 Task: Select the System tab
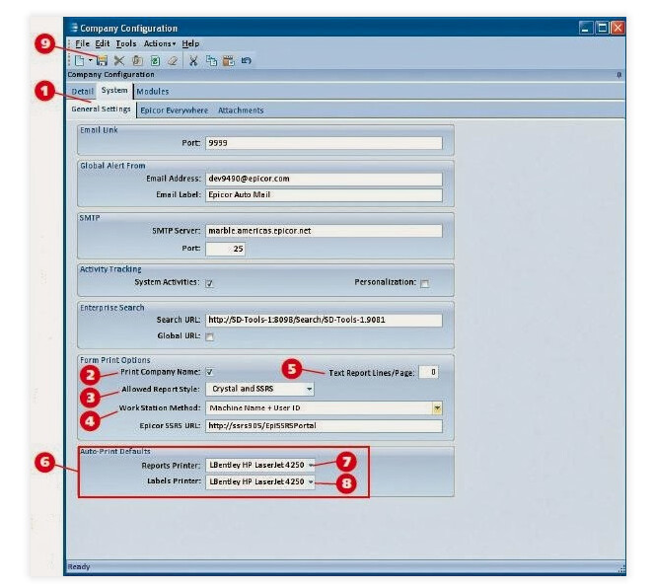114,91
